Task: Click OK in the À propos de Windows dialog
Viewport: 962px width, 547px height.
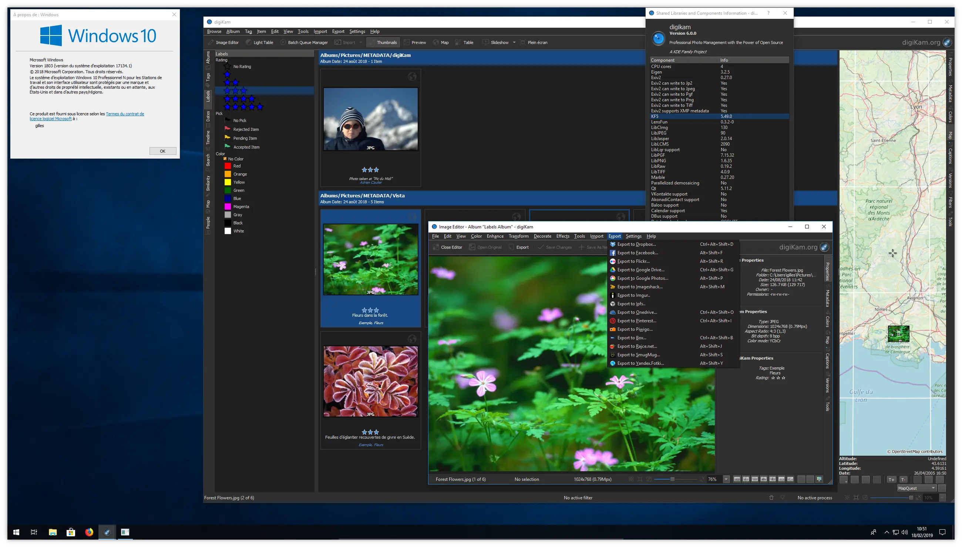Action: (162, 151)
